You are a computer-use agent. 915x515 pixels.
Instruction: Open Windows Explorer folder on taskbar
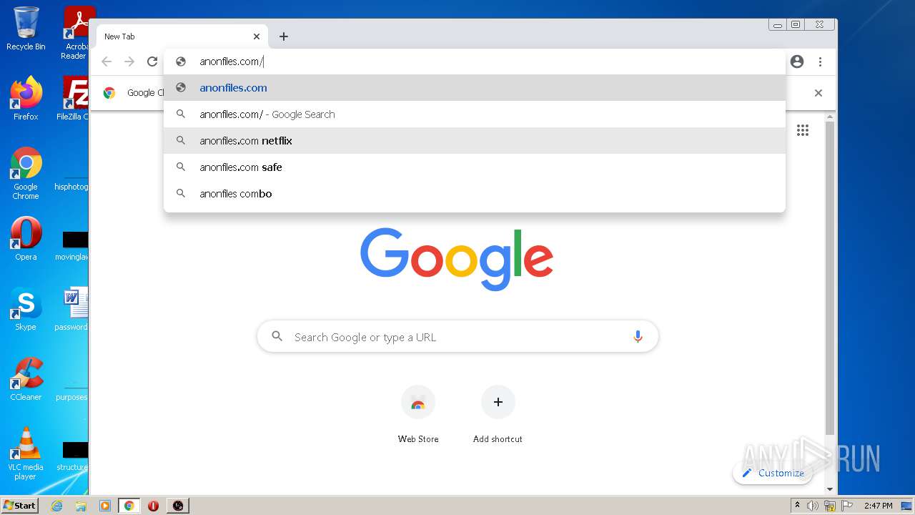coord(81,506)
